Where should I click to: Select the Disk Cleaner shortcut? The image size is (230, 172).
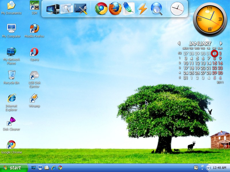click(x=11, y=124)
